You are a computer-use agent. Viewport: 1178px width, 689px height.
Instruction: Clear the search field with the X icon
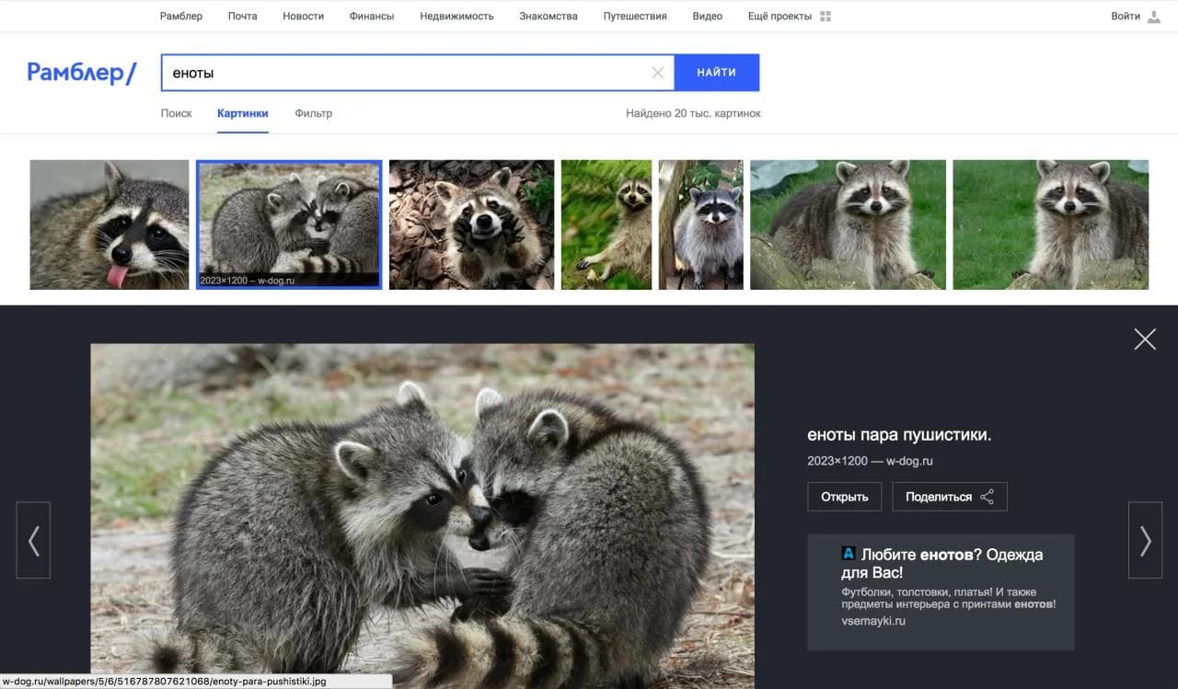pos(657,73)
